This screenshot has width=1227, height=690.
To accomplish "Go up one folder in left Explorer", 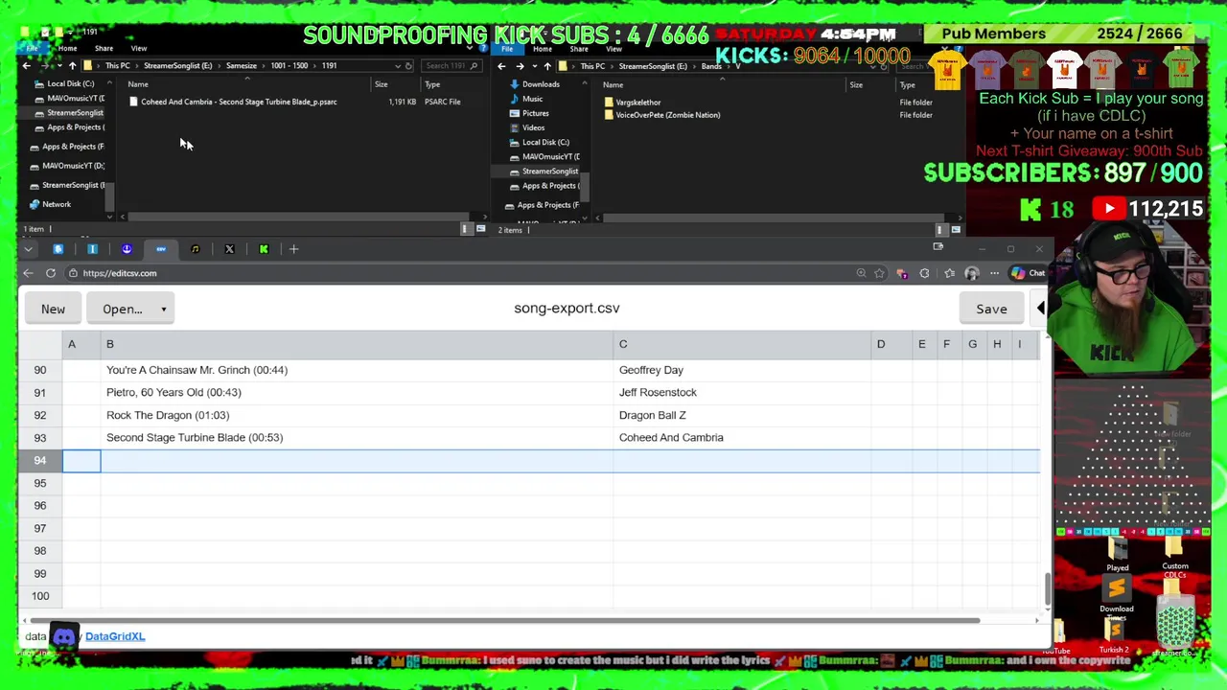I will pyautogui.click(x=72, y=66).
